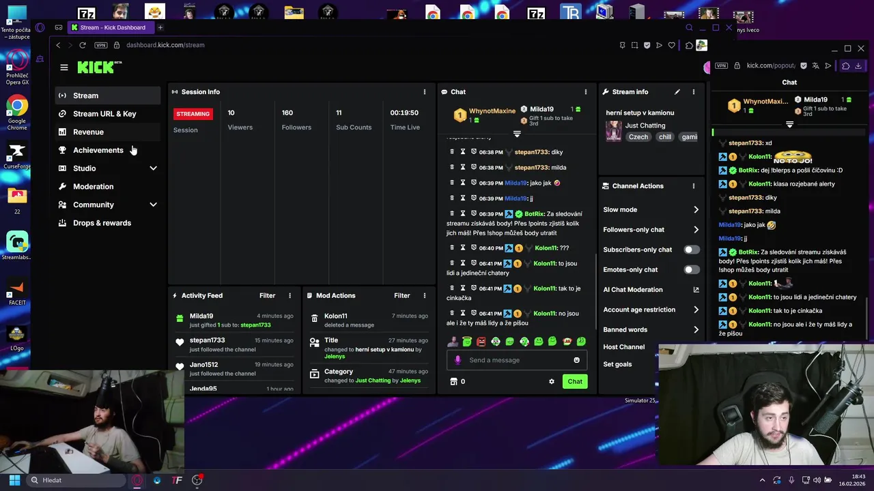Collapse pinned leaderboard in dashboard chat
The image size is (874, 491).
[x=517, y=134]
